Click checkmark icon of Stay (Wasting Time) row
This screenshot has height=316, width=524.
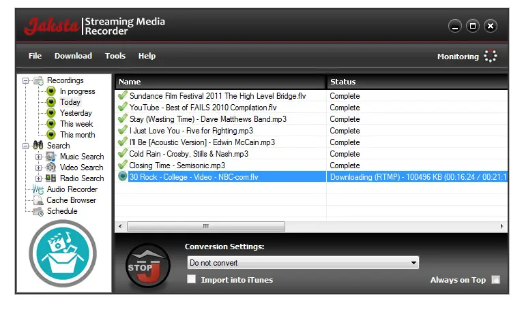[122, 118]
